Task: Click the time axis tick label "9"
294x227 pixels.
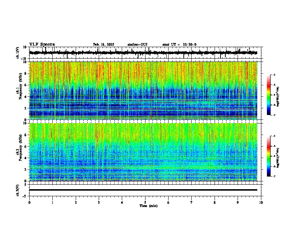Action: pos(238,203)
